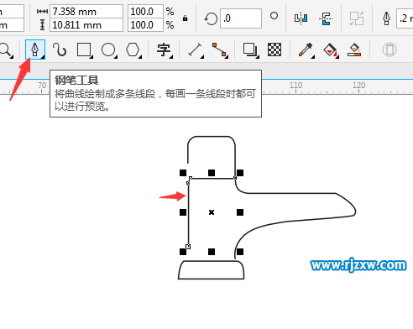Click the bottom-right selection handle

[x=240, y=252]
